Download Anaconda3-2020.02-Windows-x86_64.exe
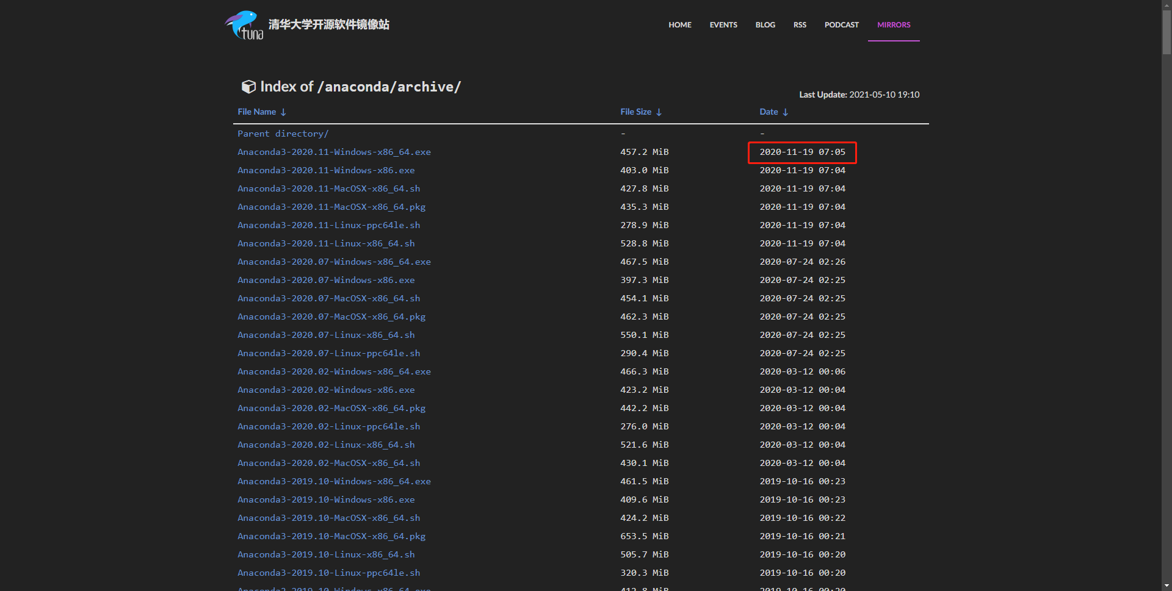The width and height of the screenshot is (1172, 591). tap(334, 371)
